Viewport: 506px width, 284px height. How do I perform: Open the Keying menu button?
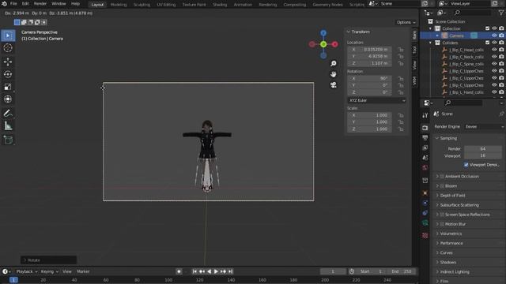point(49,271)
